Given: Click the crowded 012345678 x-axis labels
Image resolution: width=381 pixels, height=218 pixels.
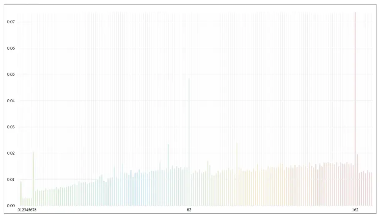Looking at the screenshot, I should pyautogui.click(x=27, y=210).
